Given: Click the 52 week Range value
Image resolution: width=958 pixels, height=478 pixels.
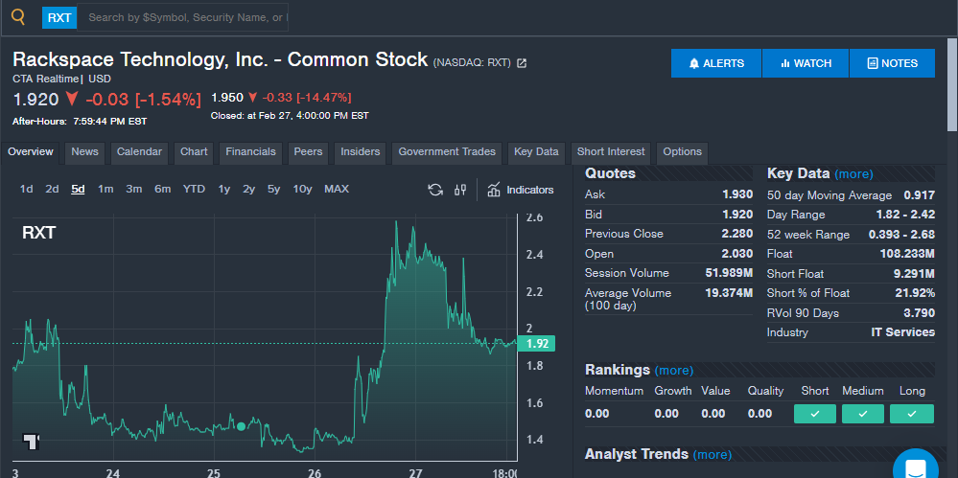Looking at the screenshot, I should 901,235.
